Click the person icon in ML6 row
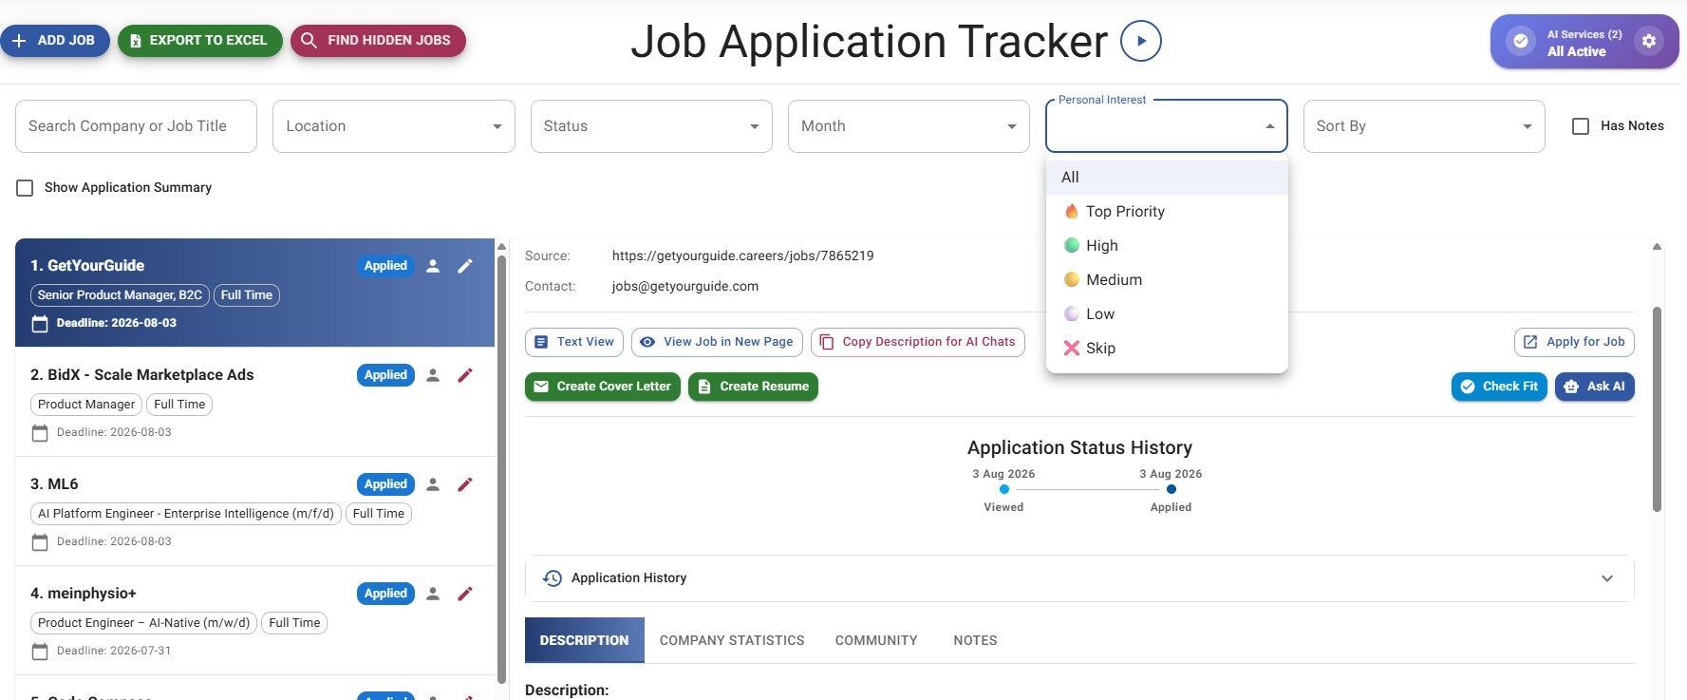The image size is (1687, 700). coord(433,484)
